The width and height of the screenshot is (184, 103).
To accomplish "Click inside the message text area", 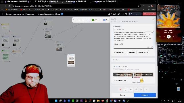I will 133,40.
